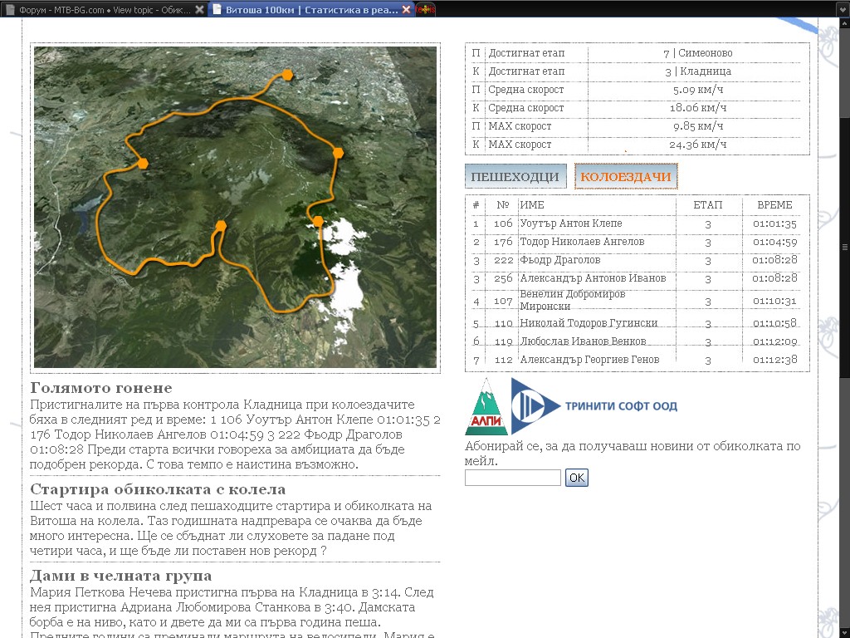Select the Витоша 100км browser tab
This screenshot has height=638, width=850.
click(x=307, y=10)
